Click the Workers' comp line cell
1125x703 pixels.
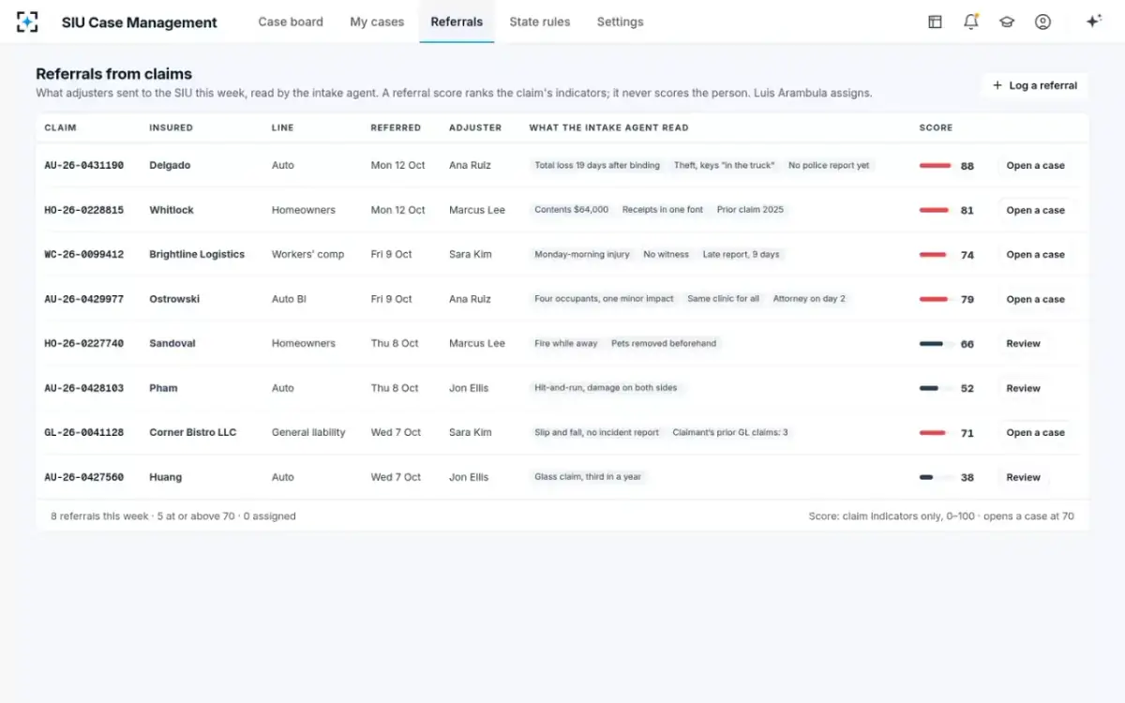click(307, 255)
